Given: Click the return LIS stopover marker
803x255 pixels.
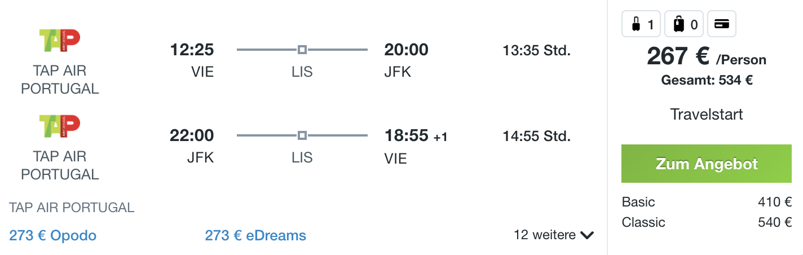Looking at the screenshot, I should pos(302,135).
